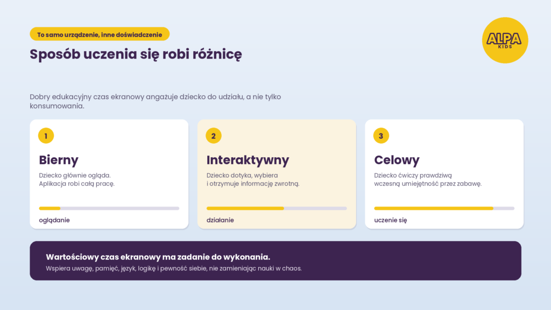Click the progress bar above 'oglądanie'
This screenshot has width=551, height=310.
(x=109, y=208)
